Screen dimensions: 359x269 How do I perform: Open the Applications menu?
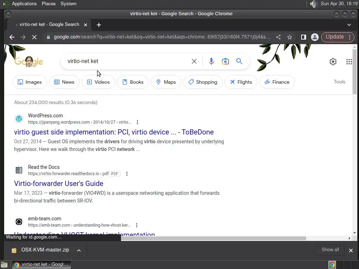click(x=24, y=4)
